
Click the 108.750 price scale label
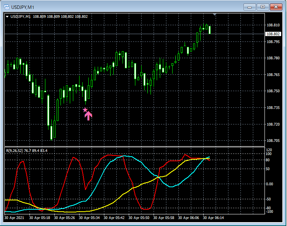pyautogui.click(x=273, y=91)
